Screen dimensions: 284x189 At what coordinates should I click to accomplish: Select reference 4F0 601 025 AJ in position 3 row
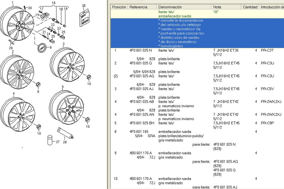click(141, 89)
